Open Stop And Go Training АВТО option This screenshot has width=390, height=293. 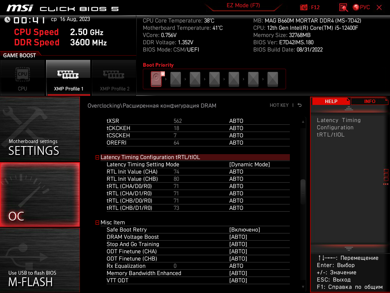238,244
